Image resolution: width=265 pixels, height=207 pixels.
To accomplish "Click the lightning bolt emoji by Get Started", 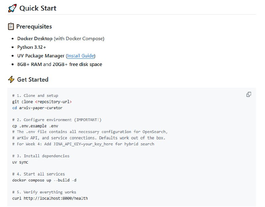I will coord(11,80).
